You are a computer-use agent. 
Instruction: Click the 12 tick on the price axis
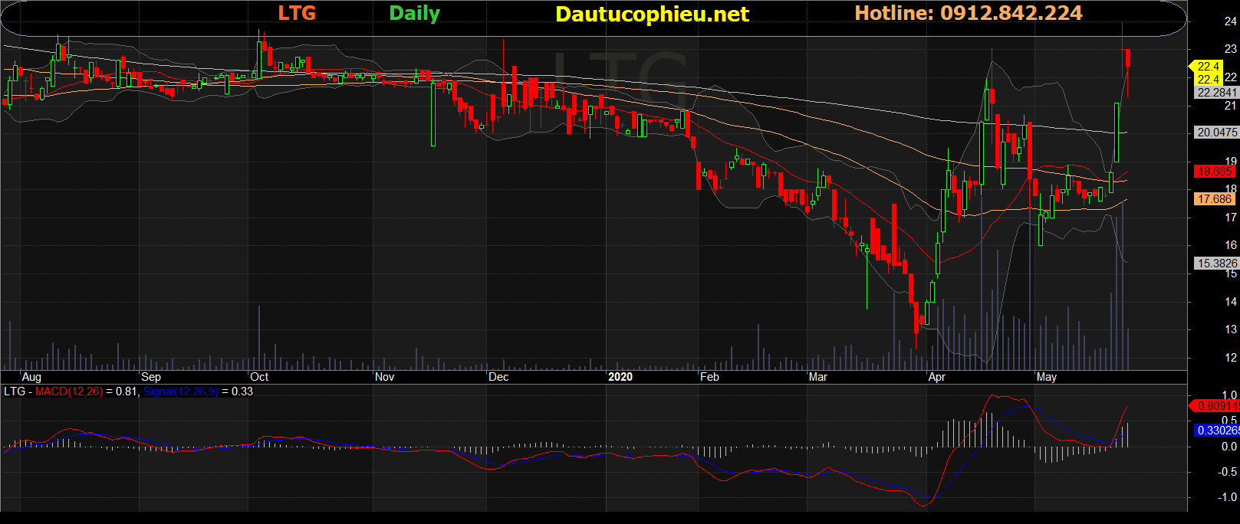1230,358
